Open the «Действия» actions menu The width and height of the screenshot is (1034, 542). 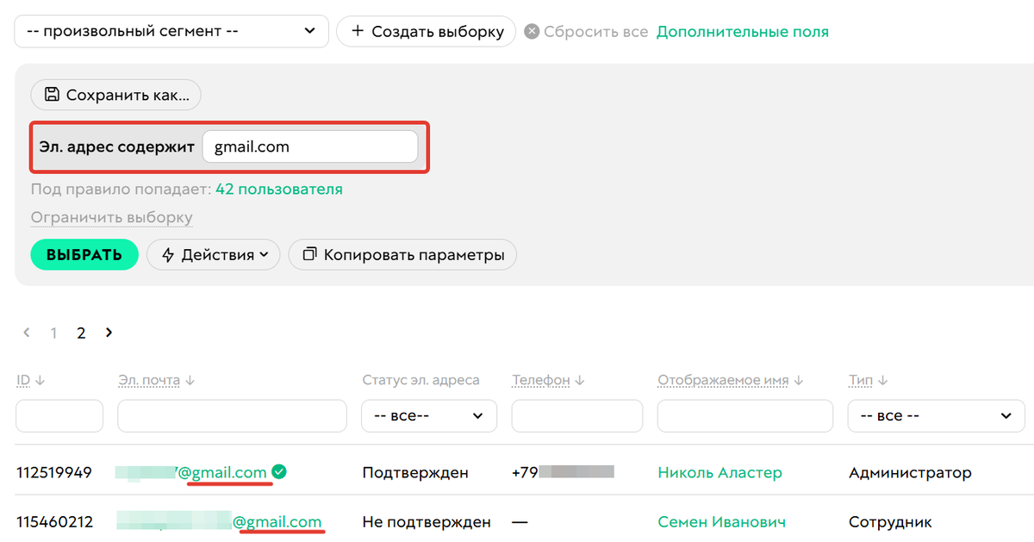(213, 254)
